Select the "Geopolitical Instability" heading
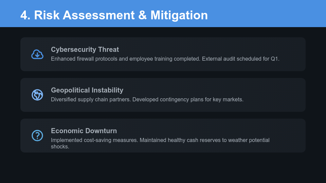This screenshot has width=326, height=183. pos(87,90)
